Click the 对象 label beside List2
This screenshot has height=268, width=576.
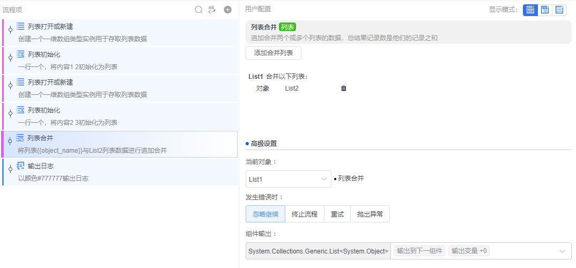(263, 88)
